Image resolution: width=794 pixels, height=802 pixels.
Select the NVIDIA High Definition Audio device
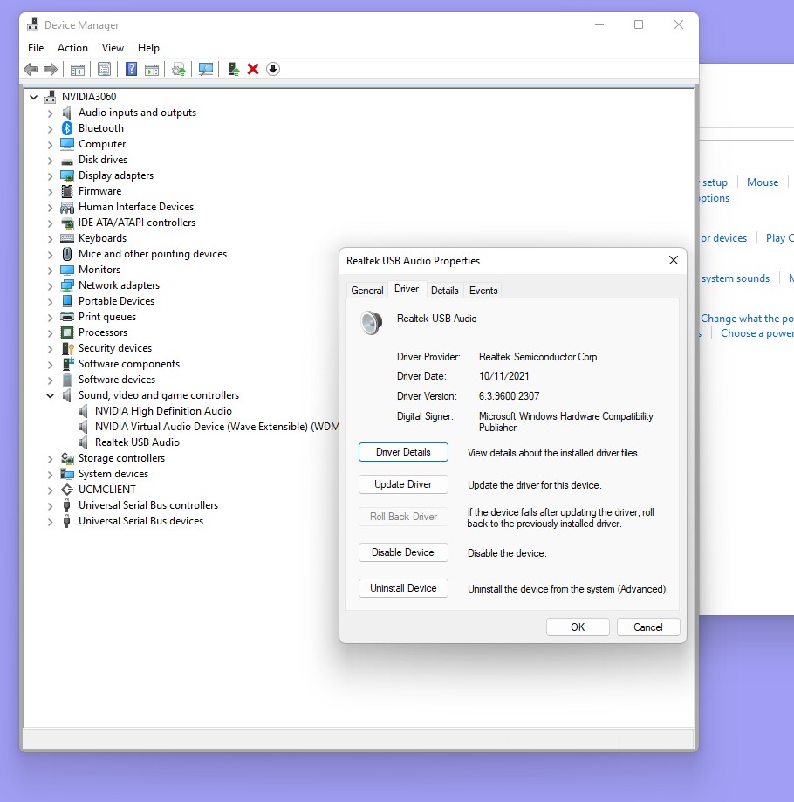click(163, 411)
